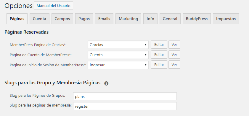Open the Impuestos tab
The width and height of the screenshot is (249, 116).
point(226,19)
